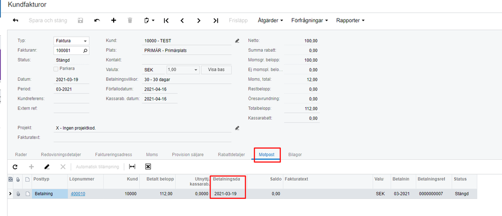
Task: Click the undo icon in the toolbar
Action: pos(97,21)
